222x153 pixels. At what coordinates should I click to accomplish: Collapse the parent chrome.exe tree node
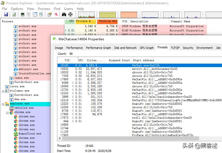point(8,112)
